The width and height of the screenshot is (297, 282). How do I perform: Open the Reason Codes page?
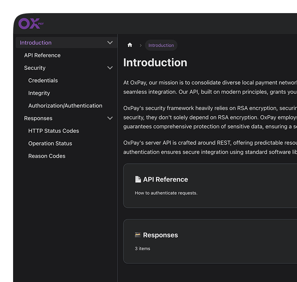47,156
